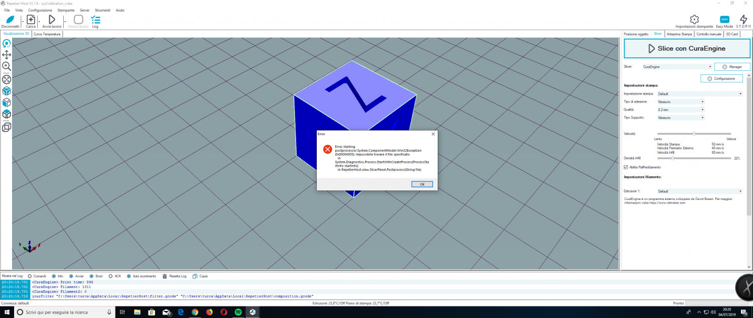Viewport: 753px width, 318px height.
Task: Click the Slice con CuraEngine button
Action: click(x=686, y=49)
